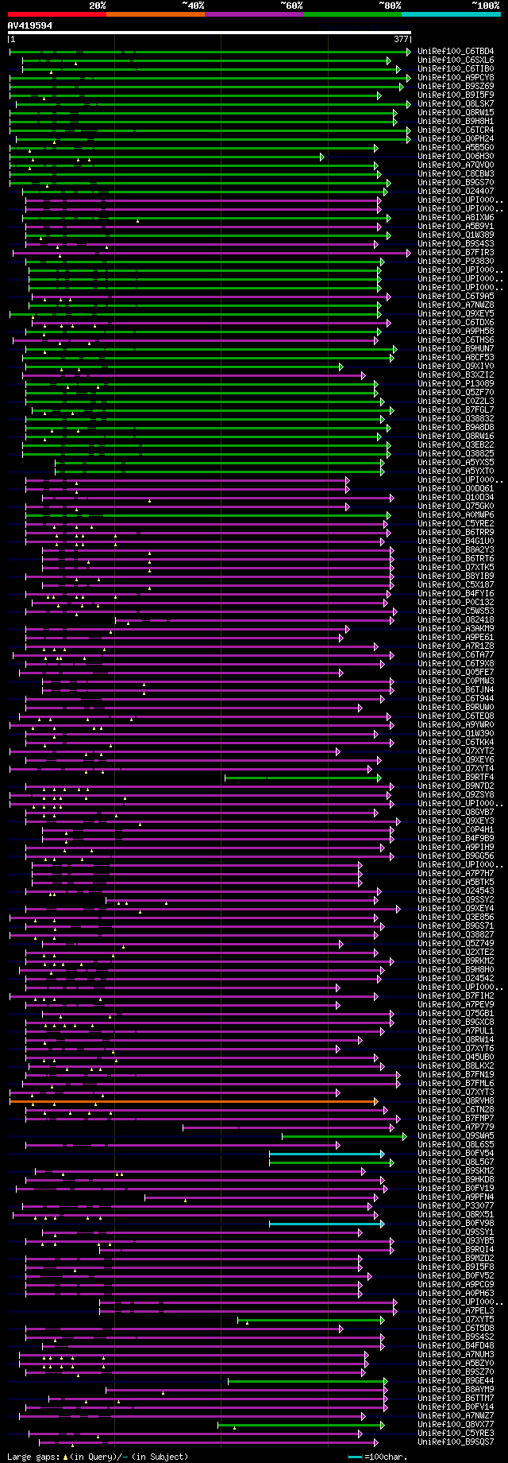This screenshot has width=508, height=1463.
Task: Click UniRef100_B9SQS7 entry
Action: click(456, 1442)
